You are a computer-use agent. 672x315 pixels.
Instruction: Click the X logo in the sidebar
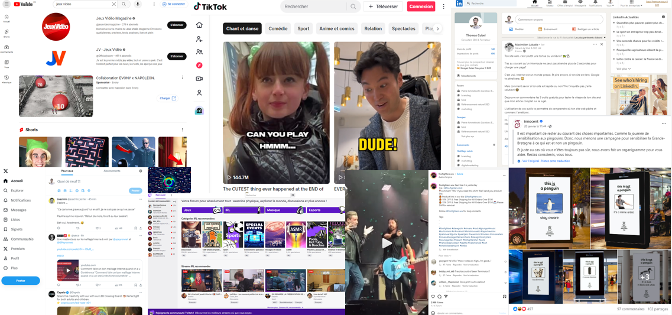5,171
